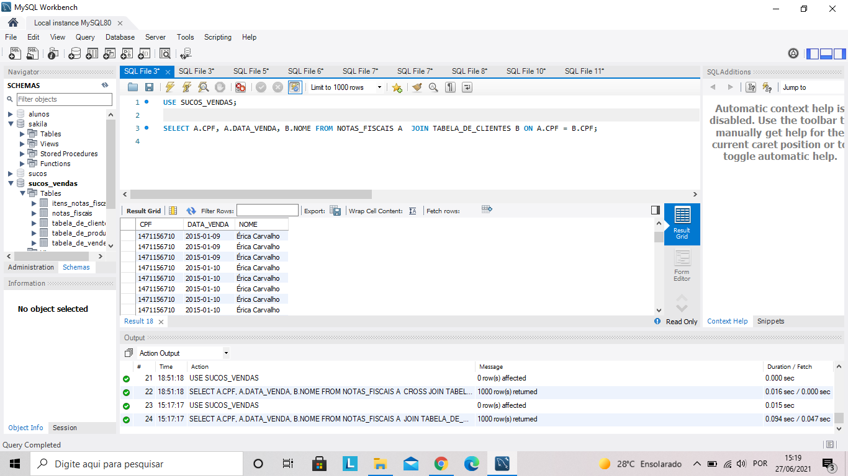The height and width of the screenshot is (476, 848).
Task: Open script file folder icon in editor
Action: [x=133, y=87]
